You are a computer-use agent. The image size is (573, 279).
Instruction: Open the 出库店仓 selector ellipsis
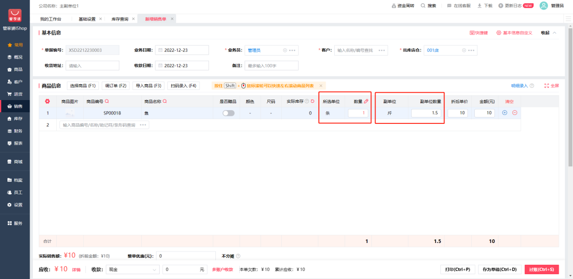[x=471, y=50]
